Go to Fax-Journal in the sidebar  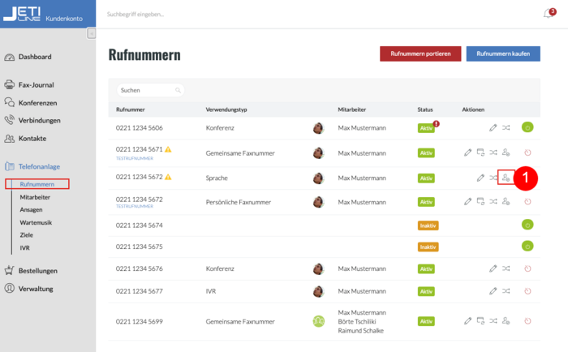click(x=35, y=84)
